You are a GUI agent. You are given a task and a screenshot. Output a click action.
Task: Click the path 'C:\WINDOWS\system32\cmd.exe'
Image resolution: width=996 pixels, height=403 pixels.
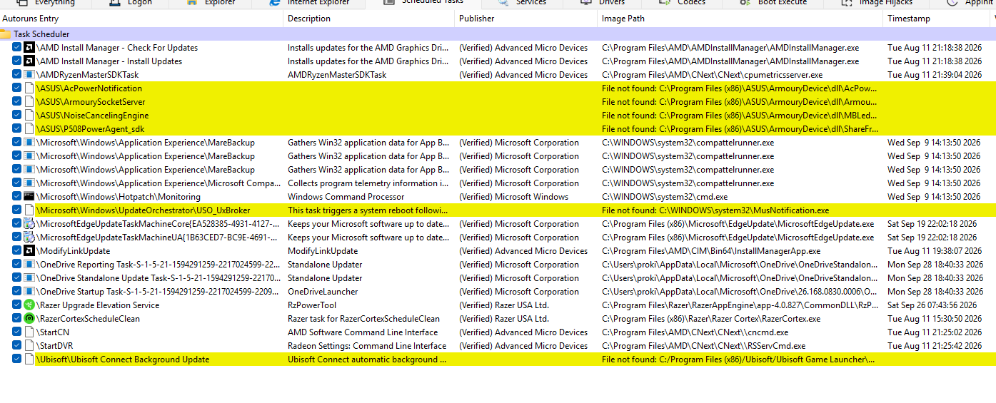click(665, 197)
